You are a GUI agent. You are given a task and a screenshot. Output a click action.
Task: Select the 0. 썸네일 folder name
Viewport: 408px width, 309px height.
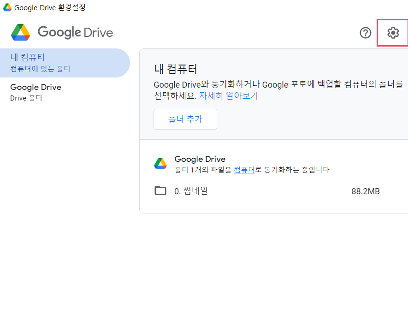click(191, 191)
